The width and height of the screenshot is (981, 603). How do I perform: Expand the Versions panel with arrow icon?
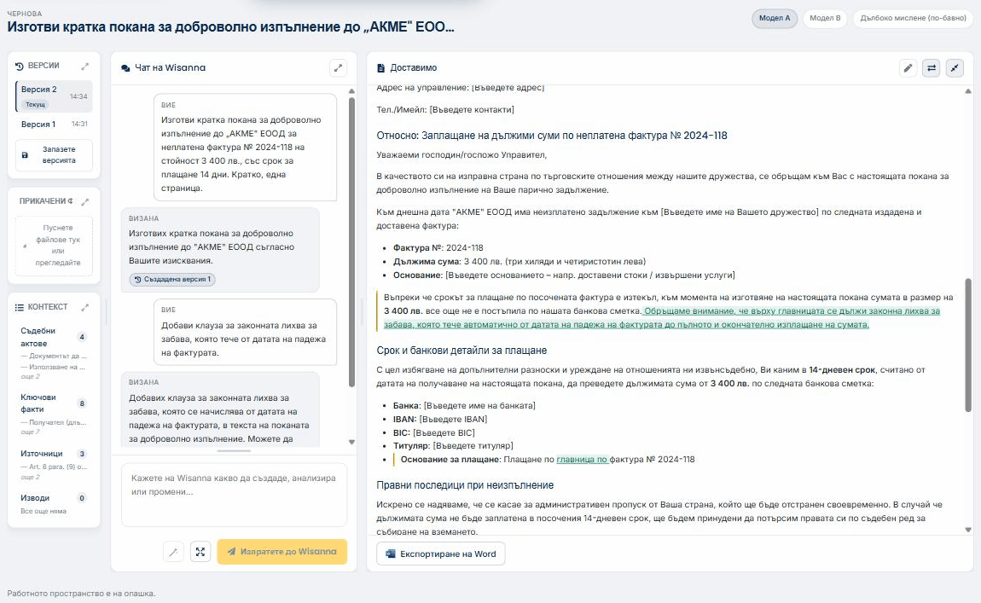(x=85, y=66)
